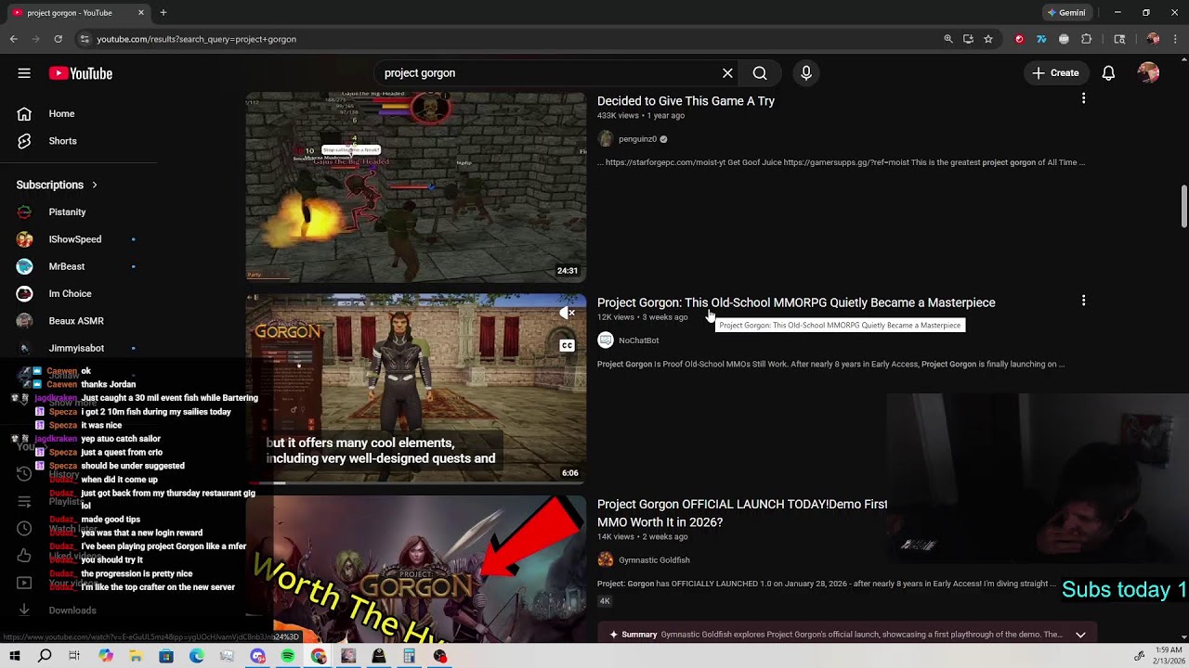Image resolution: width=1189 pixels, height=668 pixels.
Task: Click the Chrome address bar URL
Action: pos(196,39)
